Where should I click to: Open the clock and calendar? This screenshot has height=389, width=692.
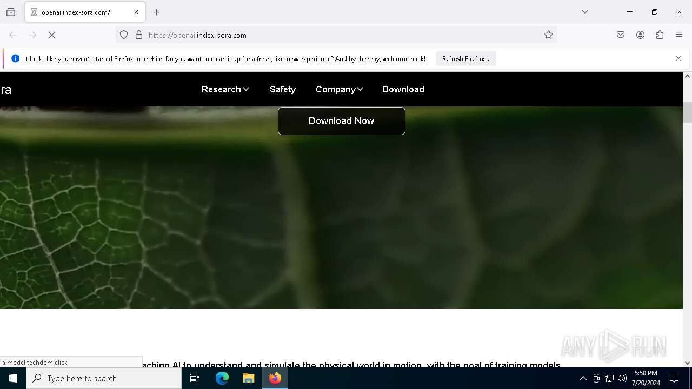click(646, 378)
